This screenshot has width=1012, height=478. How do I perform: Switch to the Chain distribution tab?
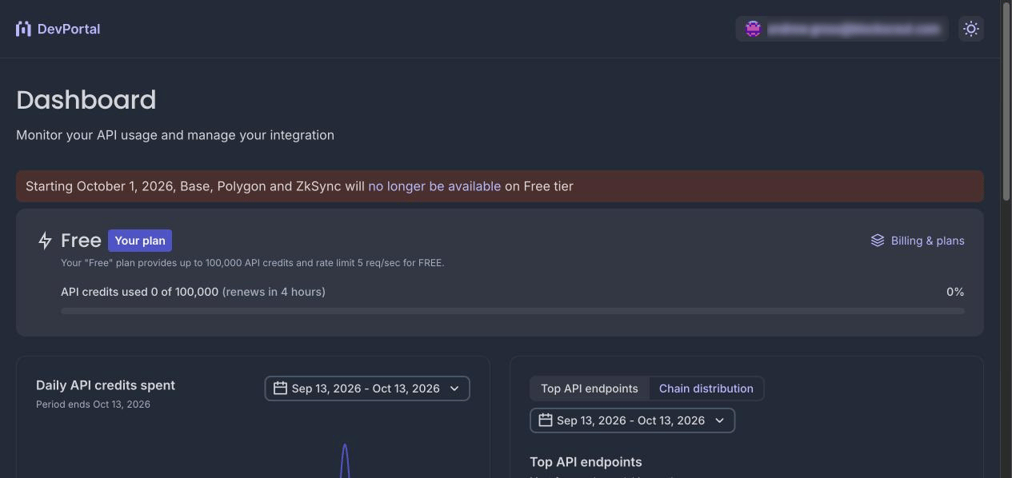[706, 388]
